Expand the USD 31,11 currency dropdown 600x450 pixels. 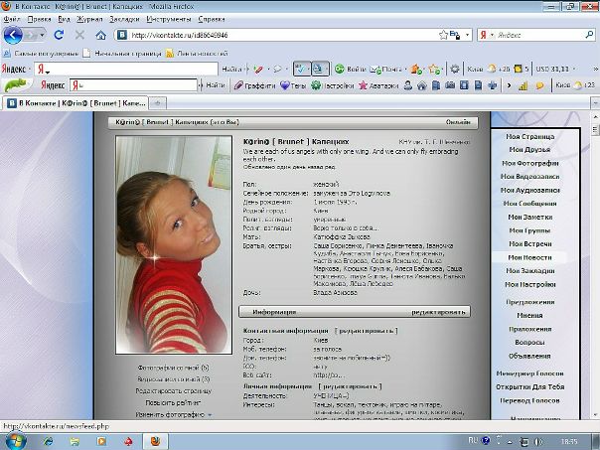point(574,69)
